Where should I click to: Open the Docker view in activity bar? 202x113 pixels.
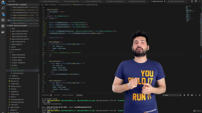pos(3,32)
